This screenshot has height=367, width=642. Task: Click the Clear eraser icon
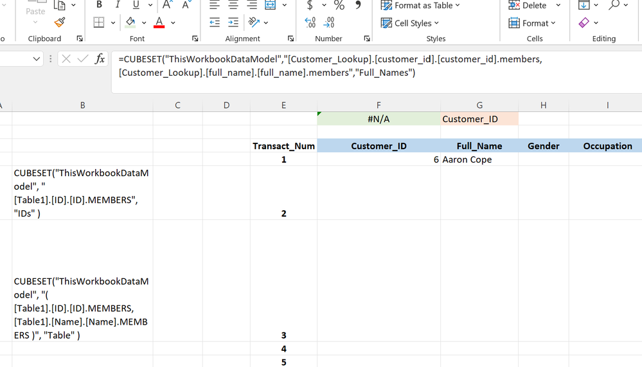[584, 22]
